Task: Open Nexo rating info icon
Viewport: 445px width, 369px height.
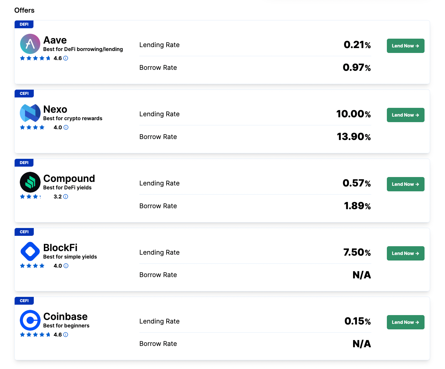Action: click(x=66, y=127)
